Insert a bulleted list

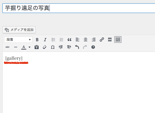[53, 40]
